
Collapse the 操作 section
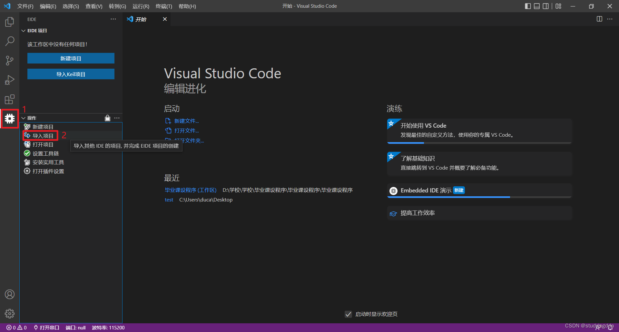tap(23, 118)
